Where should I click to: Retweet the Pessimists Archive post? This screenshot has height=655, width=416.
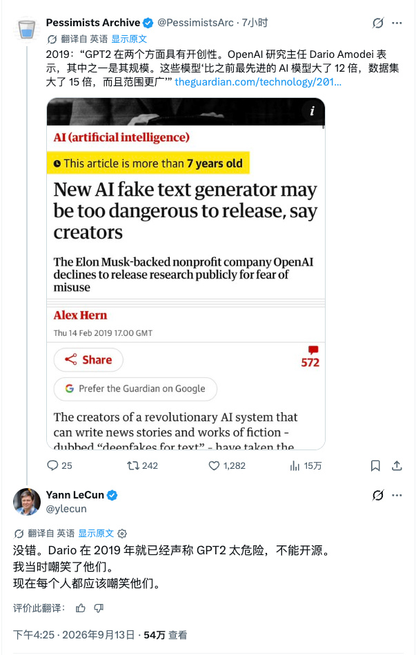tap(133, 465)
